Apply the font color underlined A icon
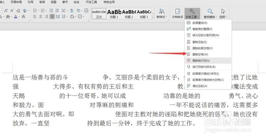Screen dimensions: 266x139 (x=15, y=16)
